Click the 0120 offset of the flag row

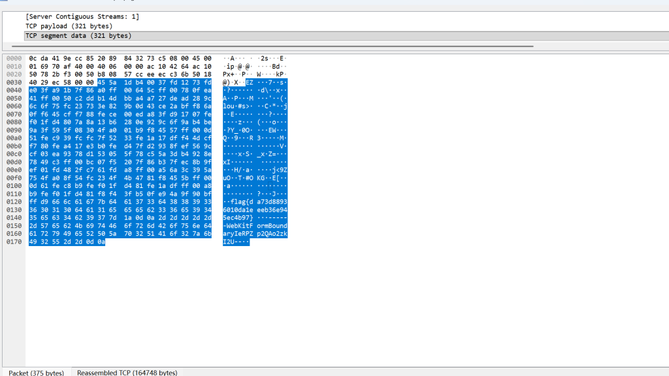pos(13,202)
